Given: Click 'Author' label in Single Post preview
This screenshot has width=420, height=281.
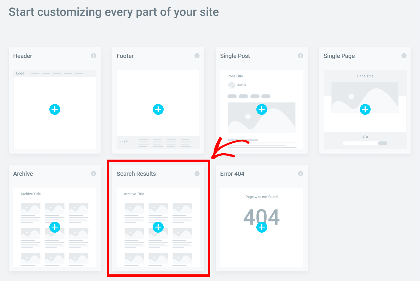Looking at the screenshot, I should (x=242, y=85).
